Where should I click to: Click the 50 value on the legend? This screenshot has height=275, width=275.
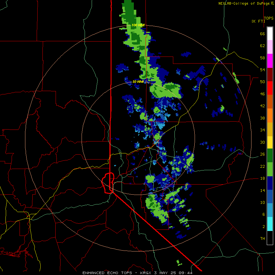(x=262, y=82)
